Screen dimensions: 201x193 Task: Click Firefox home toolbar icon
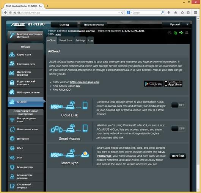pos(176,12)
